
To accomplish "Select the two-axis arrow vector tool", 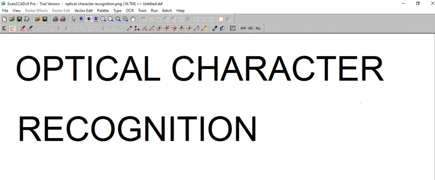I will (137, 28).
